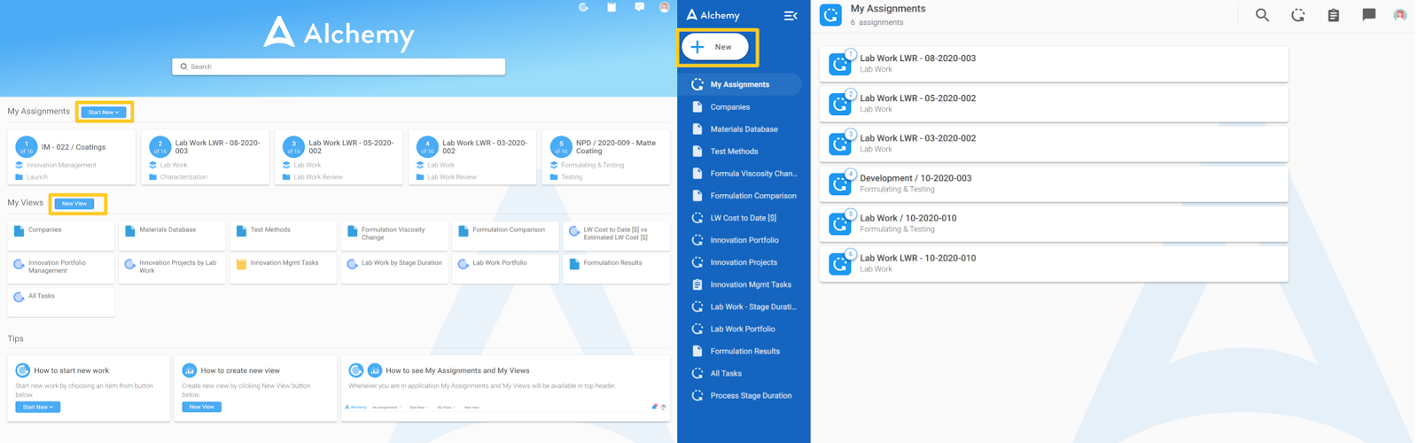Click the icon of Development / 10-2020-003 row

click(839, 183)
